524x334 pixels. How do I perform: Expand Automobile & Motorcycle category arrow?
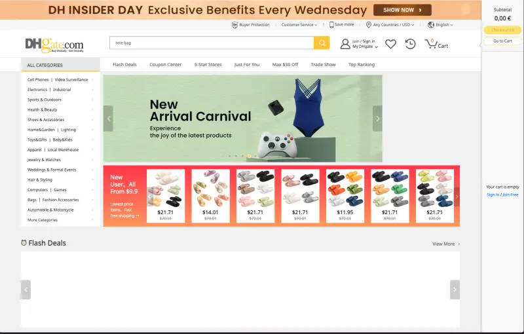(92, 210)
